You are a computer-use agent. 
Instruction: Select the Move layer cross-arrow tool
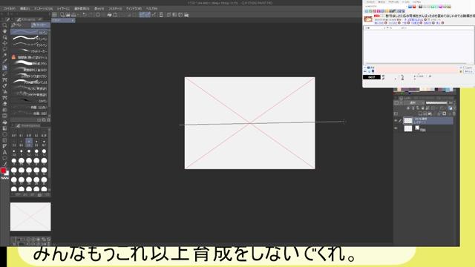[x=4, y=43]
